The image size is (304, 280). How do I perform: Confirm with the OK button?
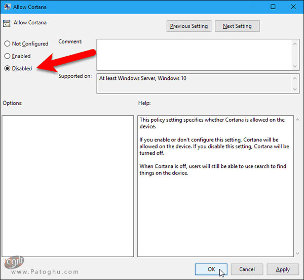(x=211, y=269)
